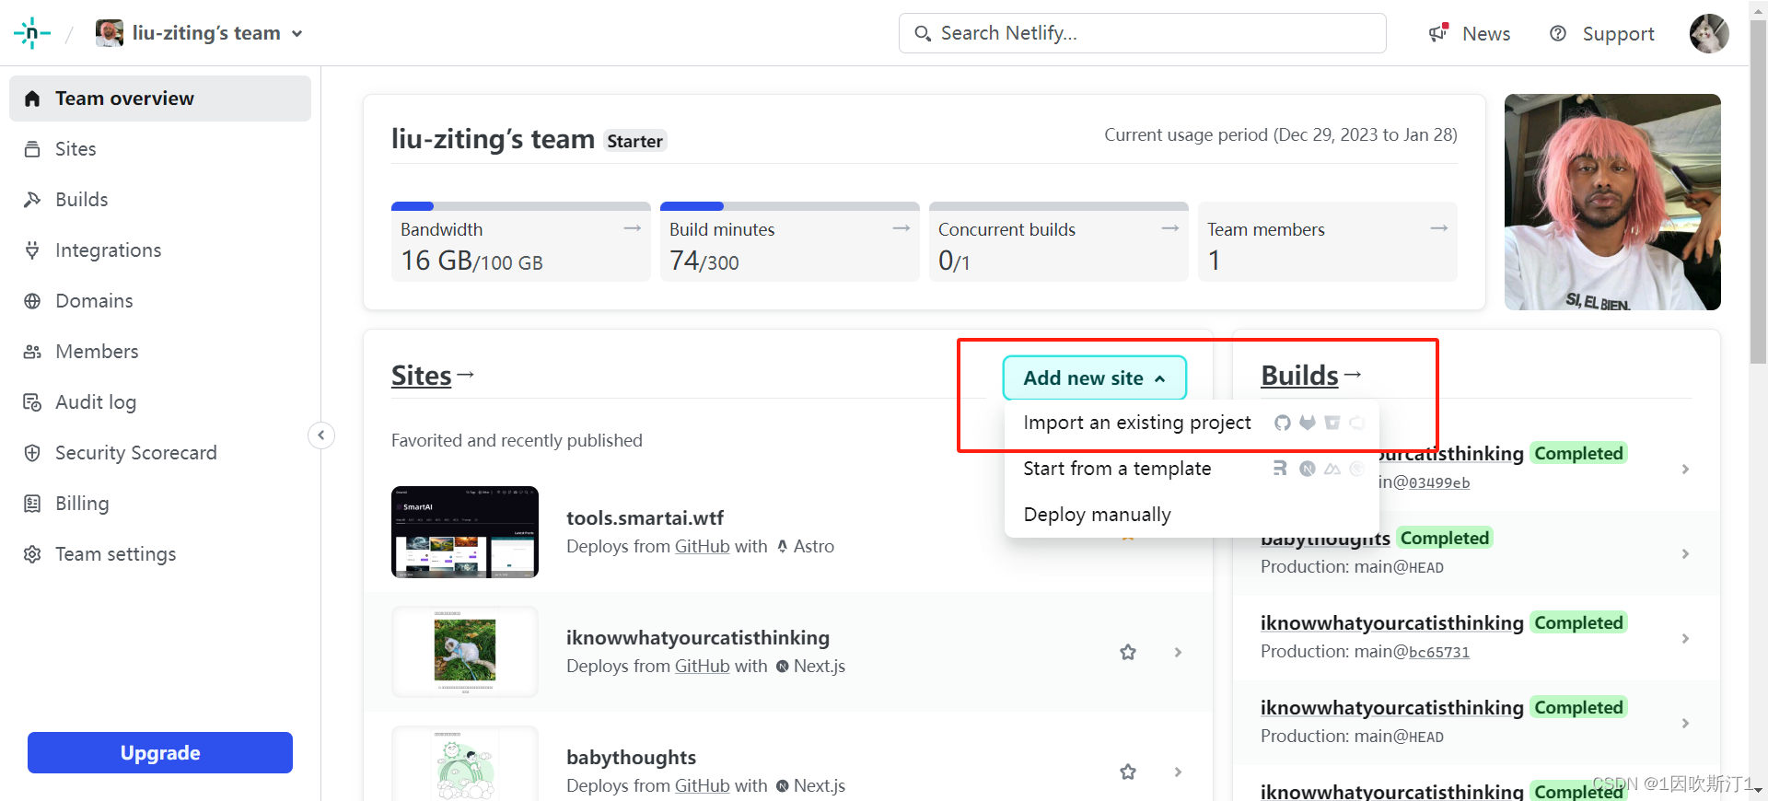This screenshot has width=1768, height=801.
Task: Open the liu-ziting's team switcher dropdown
Action: (200, 33)
